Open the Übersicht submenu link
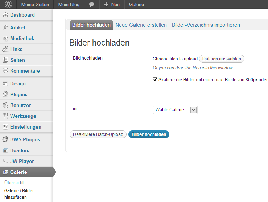The width and height of the screenshot is (268, 202). pyautogui.click(x=14, y=183)
